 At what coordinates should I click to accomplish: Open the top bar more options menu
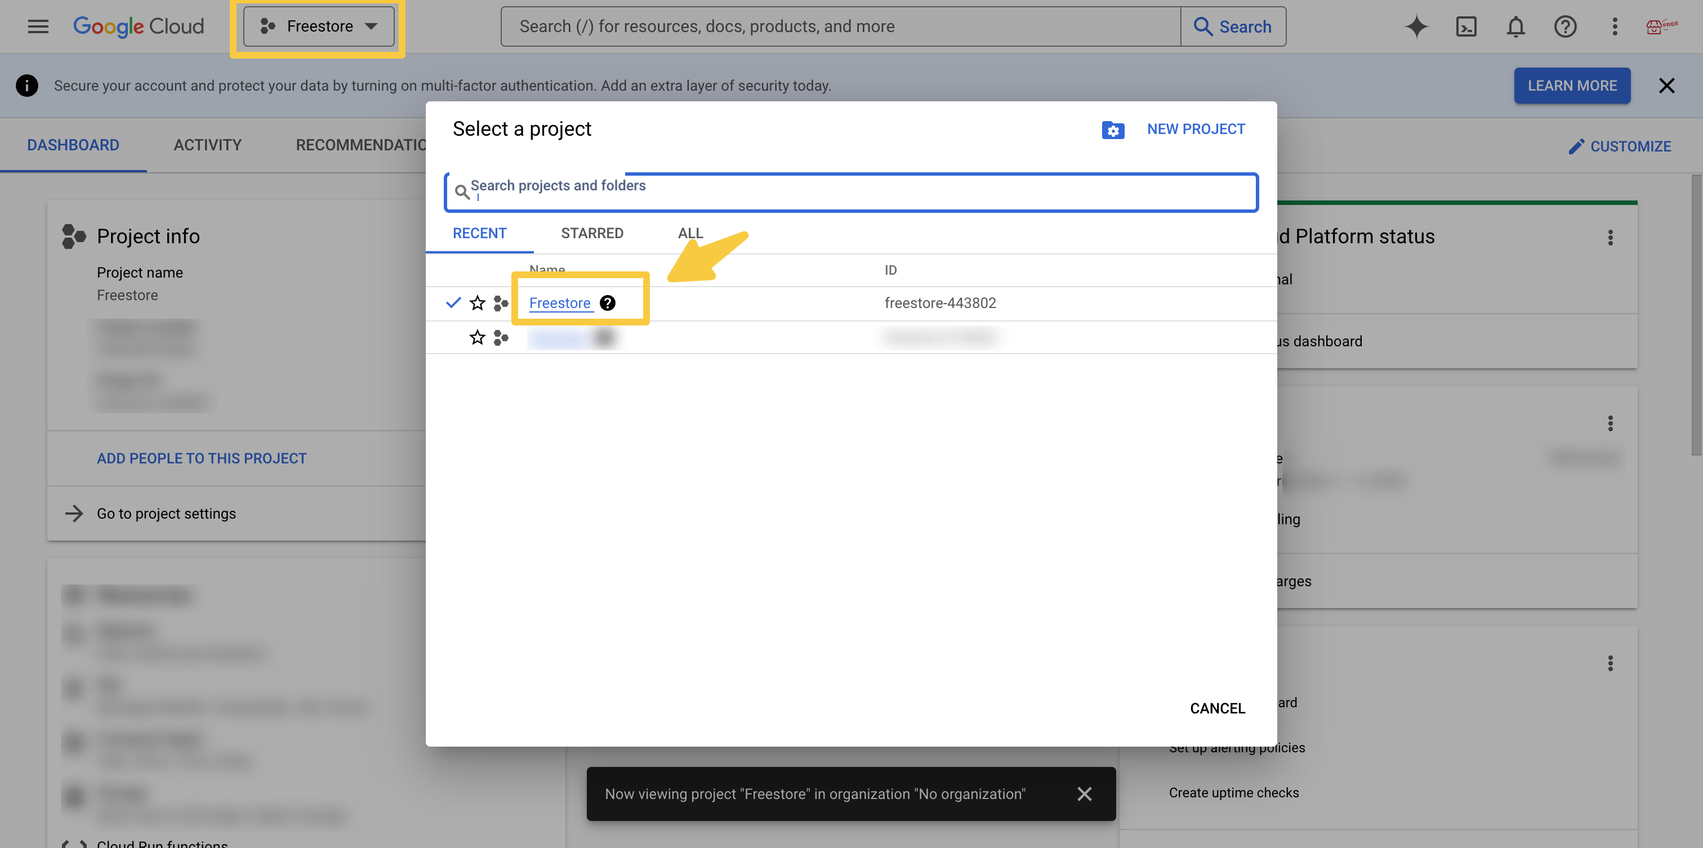coord(1615,26)
